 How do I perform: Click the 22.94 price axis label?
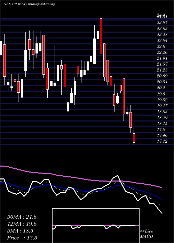(x=162, y=41)
